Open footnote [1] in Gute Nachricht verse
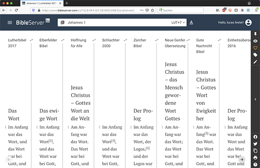The height and width of the screenshot is (168, 260). click(207, 133)
